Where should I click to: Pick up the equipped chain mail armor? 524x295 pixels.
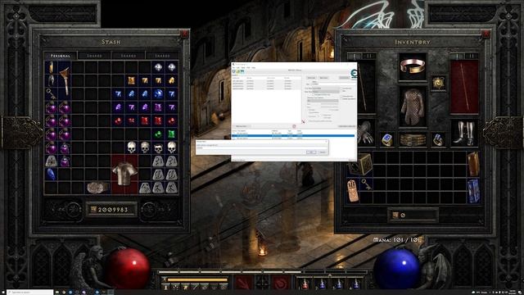click(413, 107)
